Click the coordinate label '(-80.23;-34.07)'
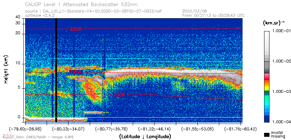The width and height of the screenshot is (291, 140). pyautogui.click(x=69, y=129)
